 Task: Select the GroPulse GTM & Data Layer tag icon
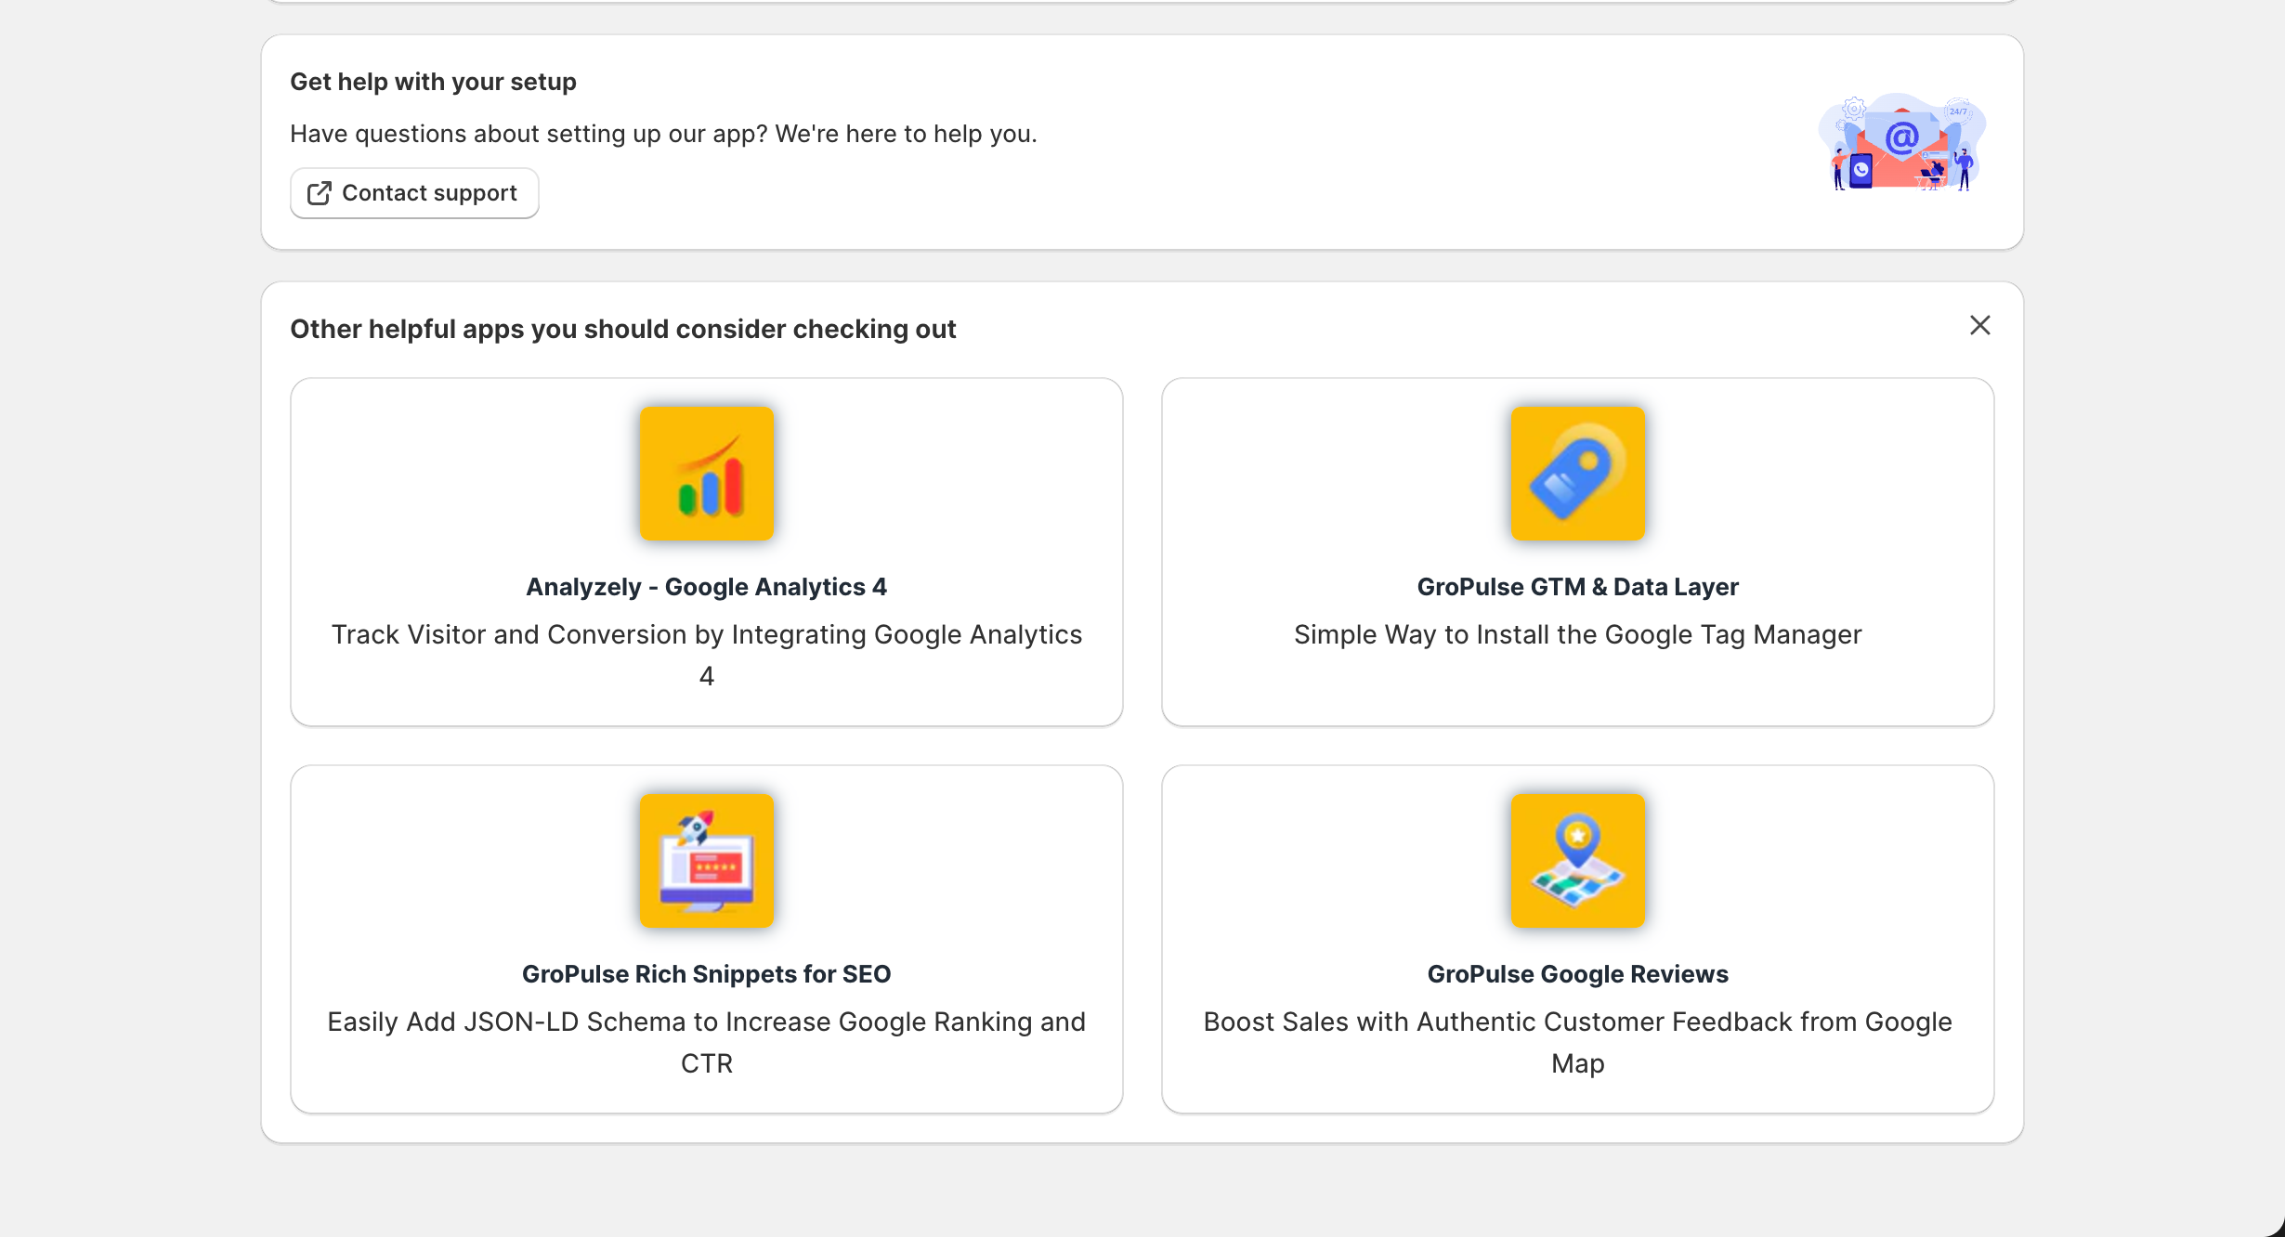[1577, 473]
